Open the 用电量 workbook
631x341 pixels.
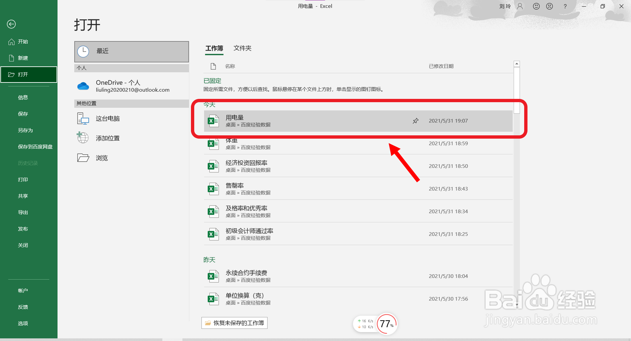(358, 121)
